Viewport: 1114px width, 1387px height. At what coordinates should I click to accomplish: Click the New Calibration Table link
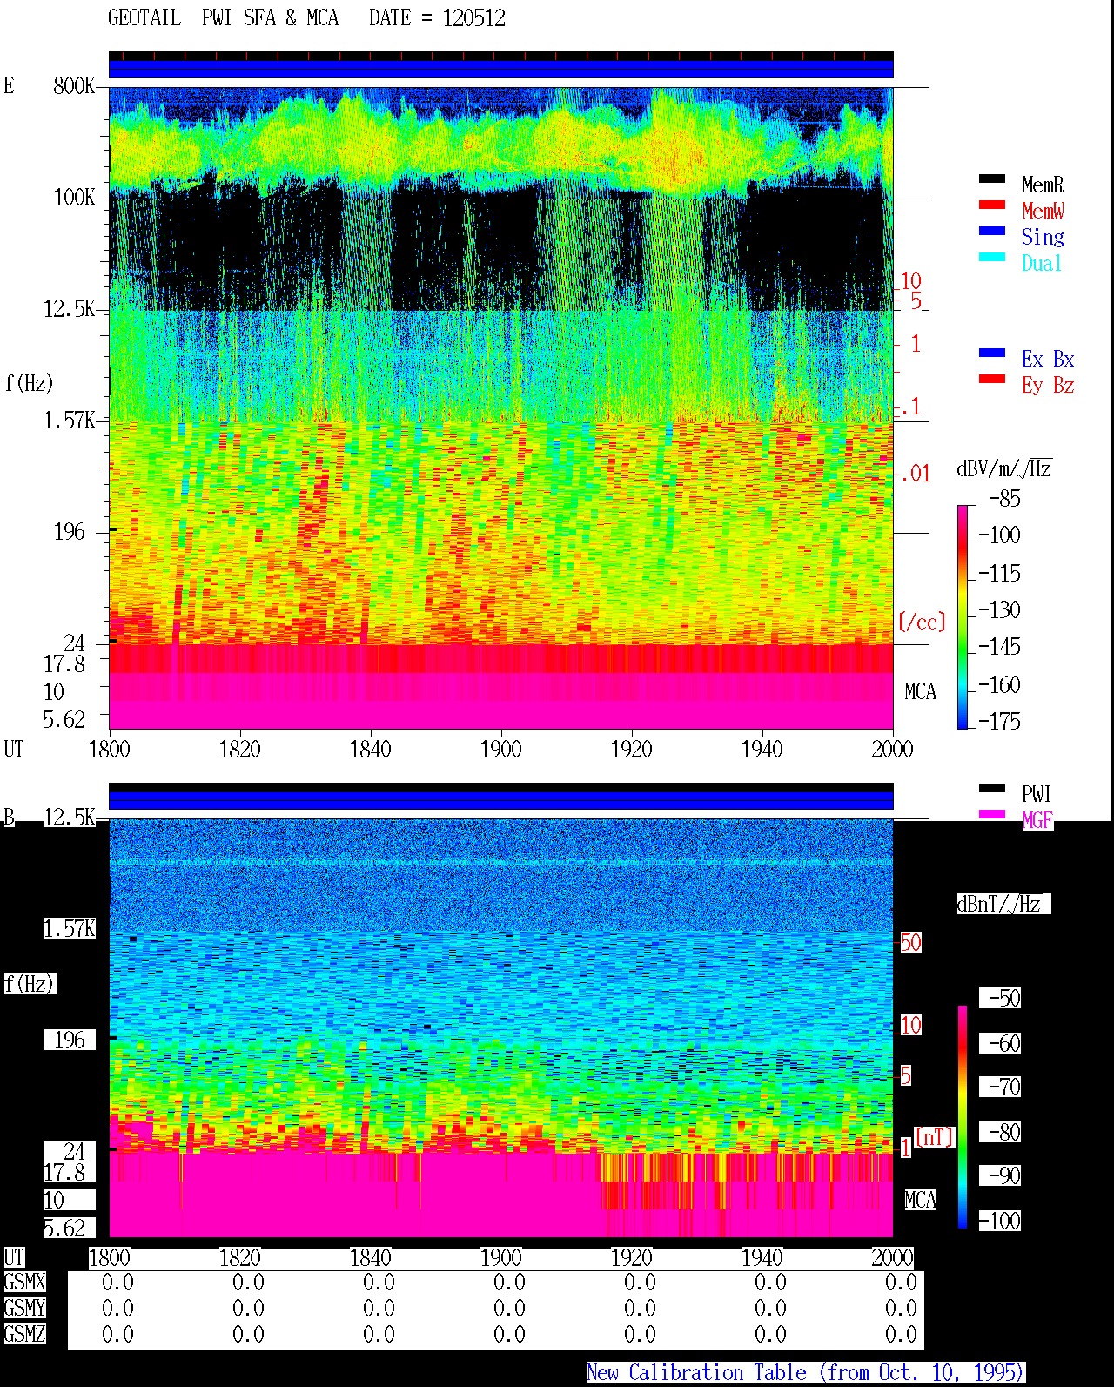805,1373
